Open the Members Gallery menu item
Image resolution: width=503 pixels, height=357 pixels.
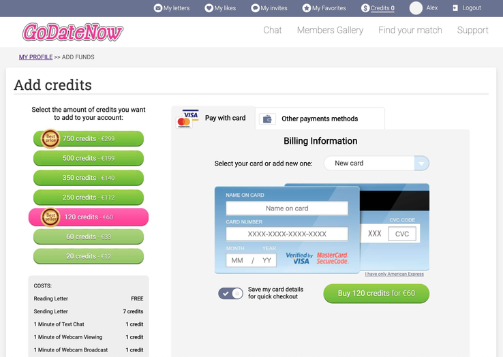click(330, 30)
